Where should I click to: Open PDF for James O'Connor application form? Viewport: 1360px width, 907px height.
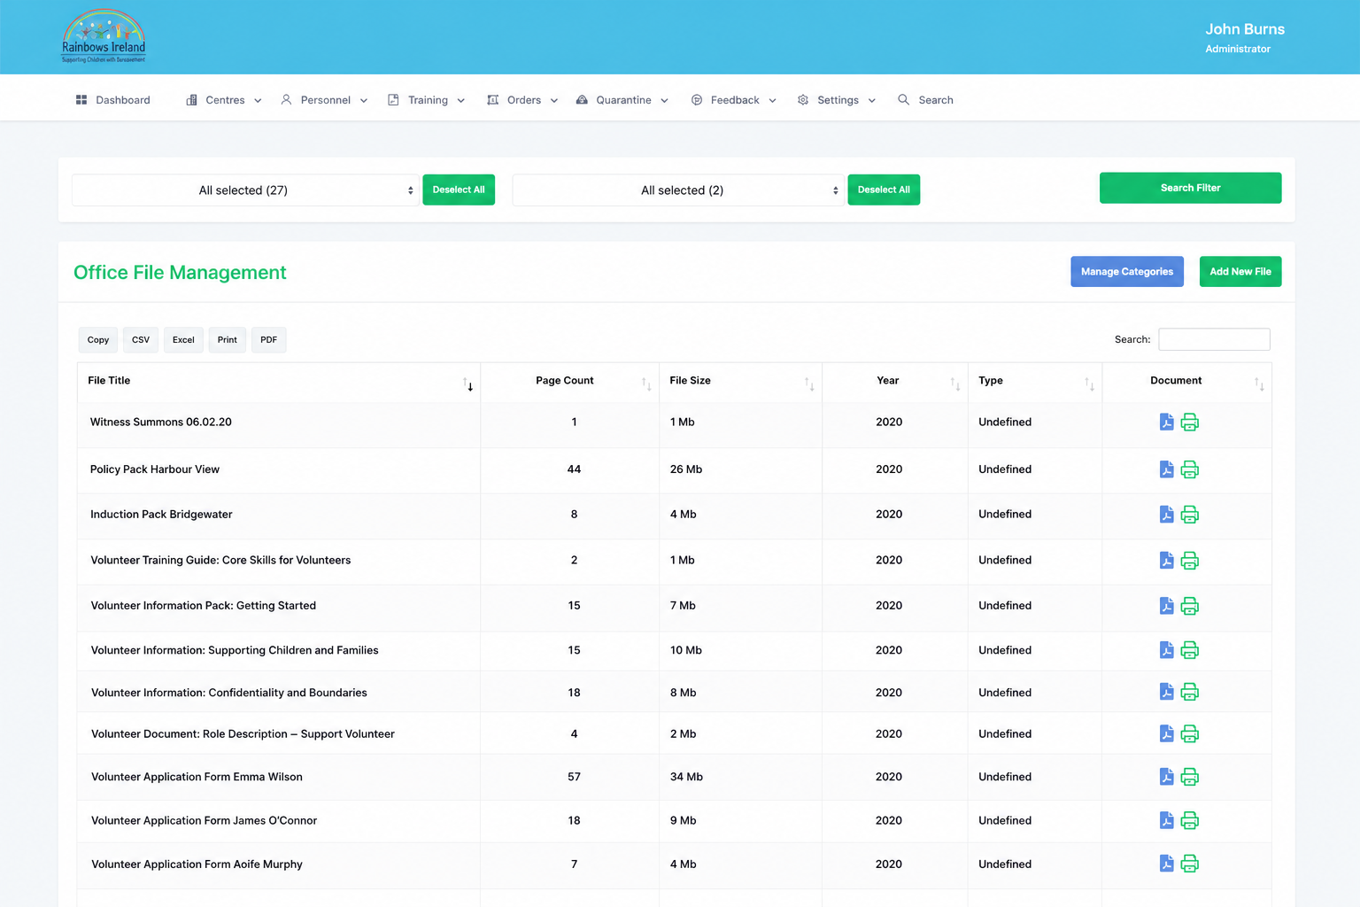[1166, 821]
